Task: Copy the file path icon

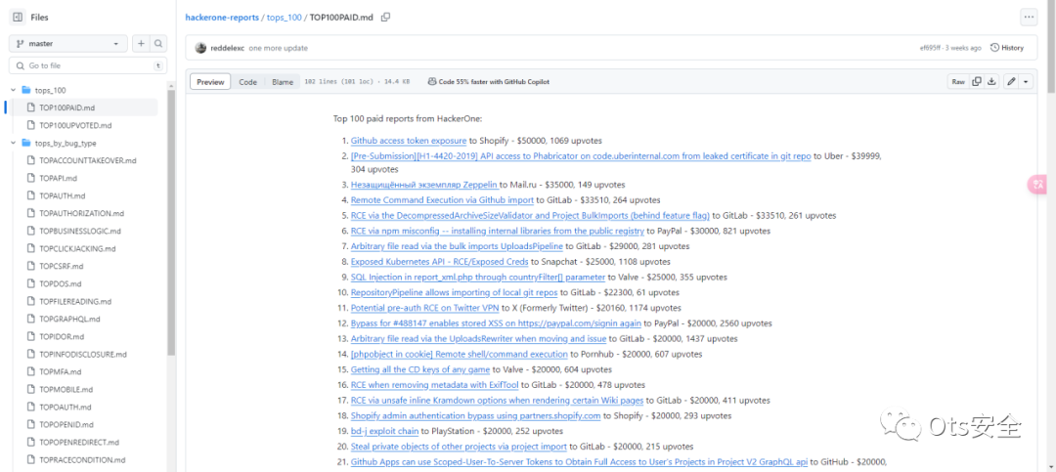Action: 385,18
